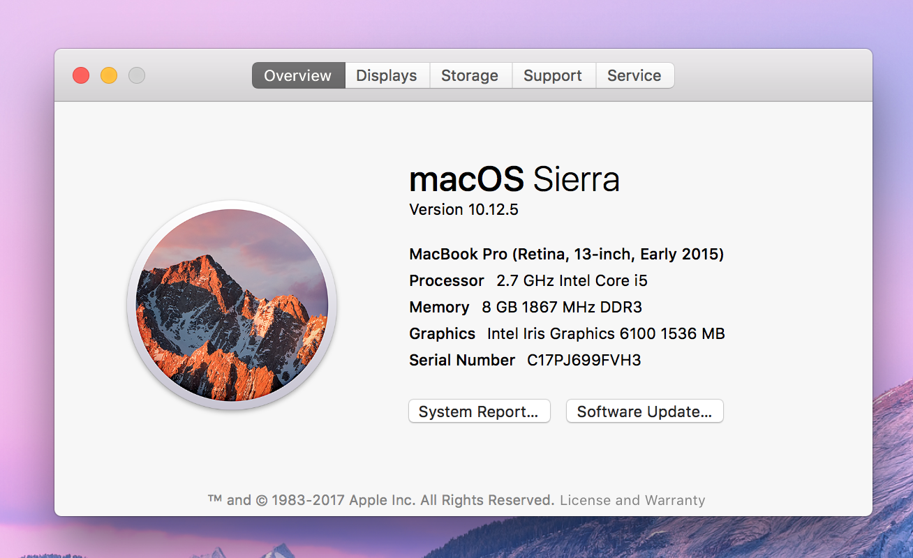The height and width of the screenshot is (558, 913).
Task: Close the About This Mac window
Action: tap(81, 75)
